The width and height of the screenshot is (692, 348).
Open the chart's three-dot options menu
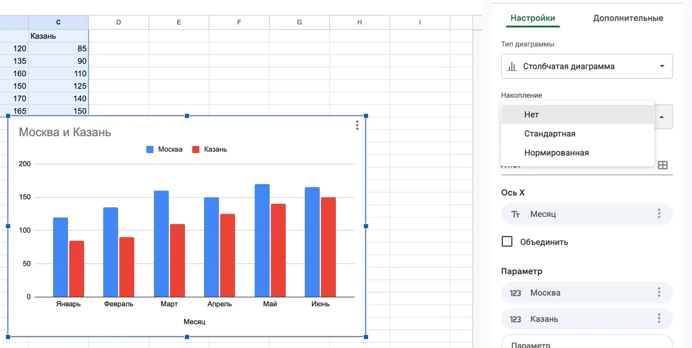pyautogui.click(x=357, y=125)
